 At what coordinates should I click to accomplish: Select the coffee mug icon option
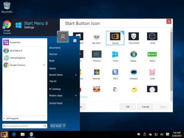115,89
